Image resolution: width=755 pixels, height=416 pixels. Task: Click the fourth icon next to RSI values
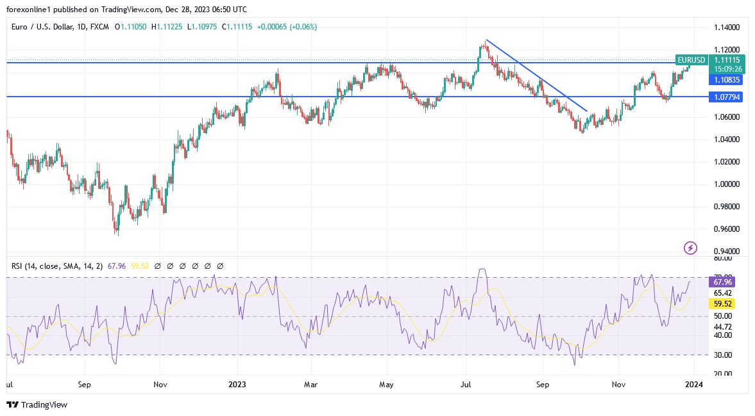pyautogui.click(x=196, y=265)
